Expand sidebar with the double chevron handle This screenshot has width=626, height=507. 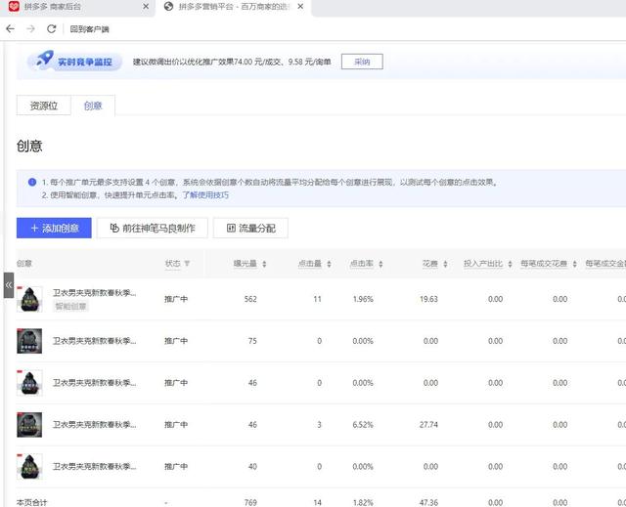(x=9, y=285)
